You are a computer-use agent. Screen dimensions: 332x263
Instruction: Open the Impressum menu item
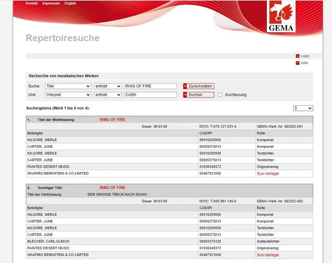click(x=50, y=3)
